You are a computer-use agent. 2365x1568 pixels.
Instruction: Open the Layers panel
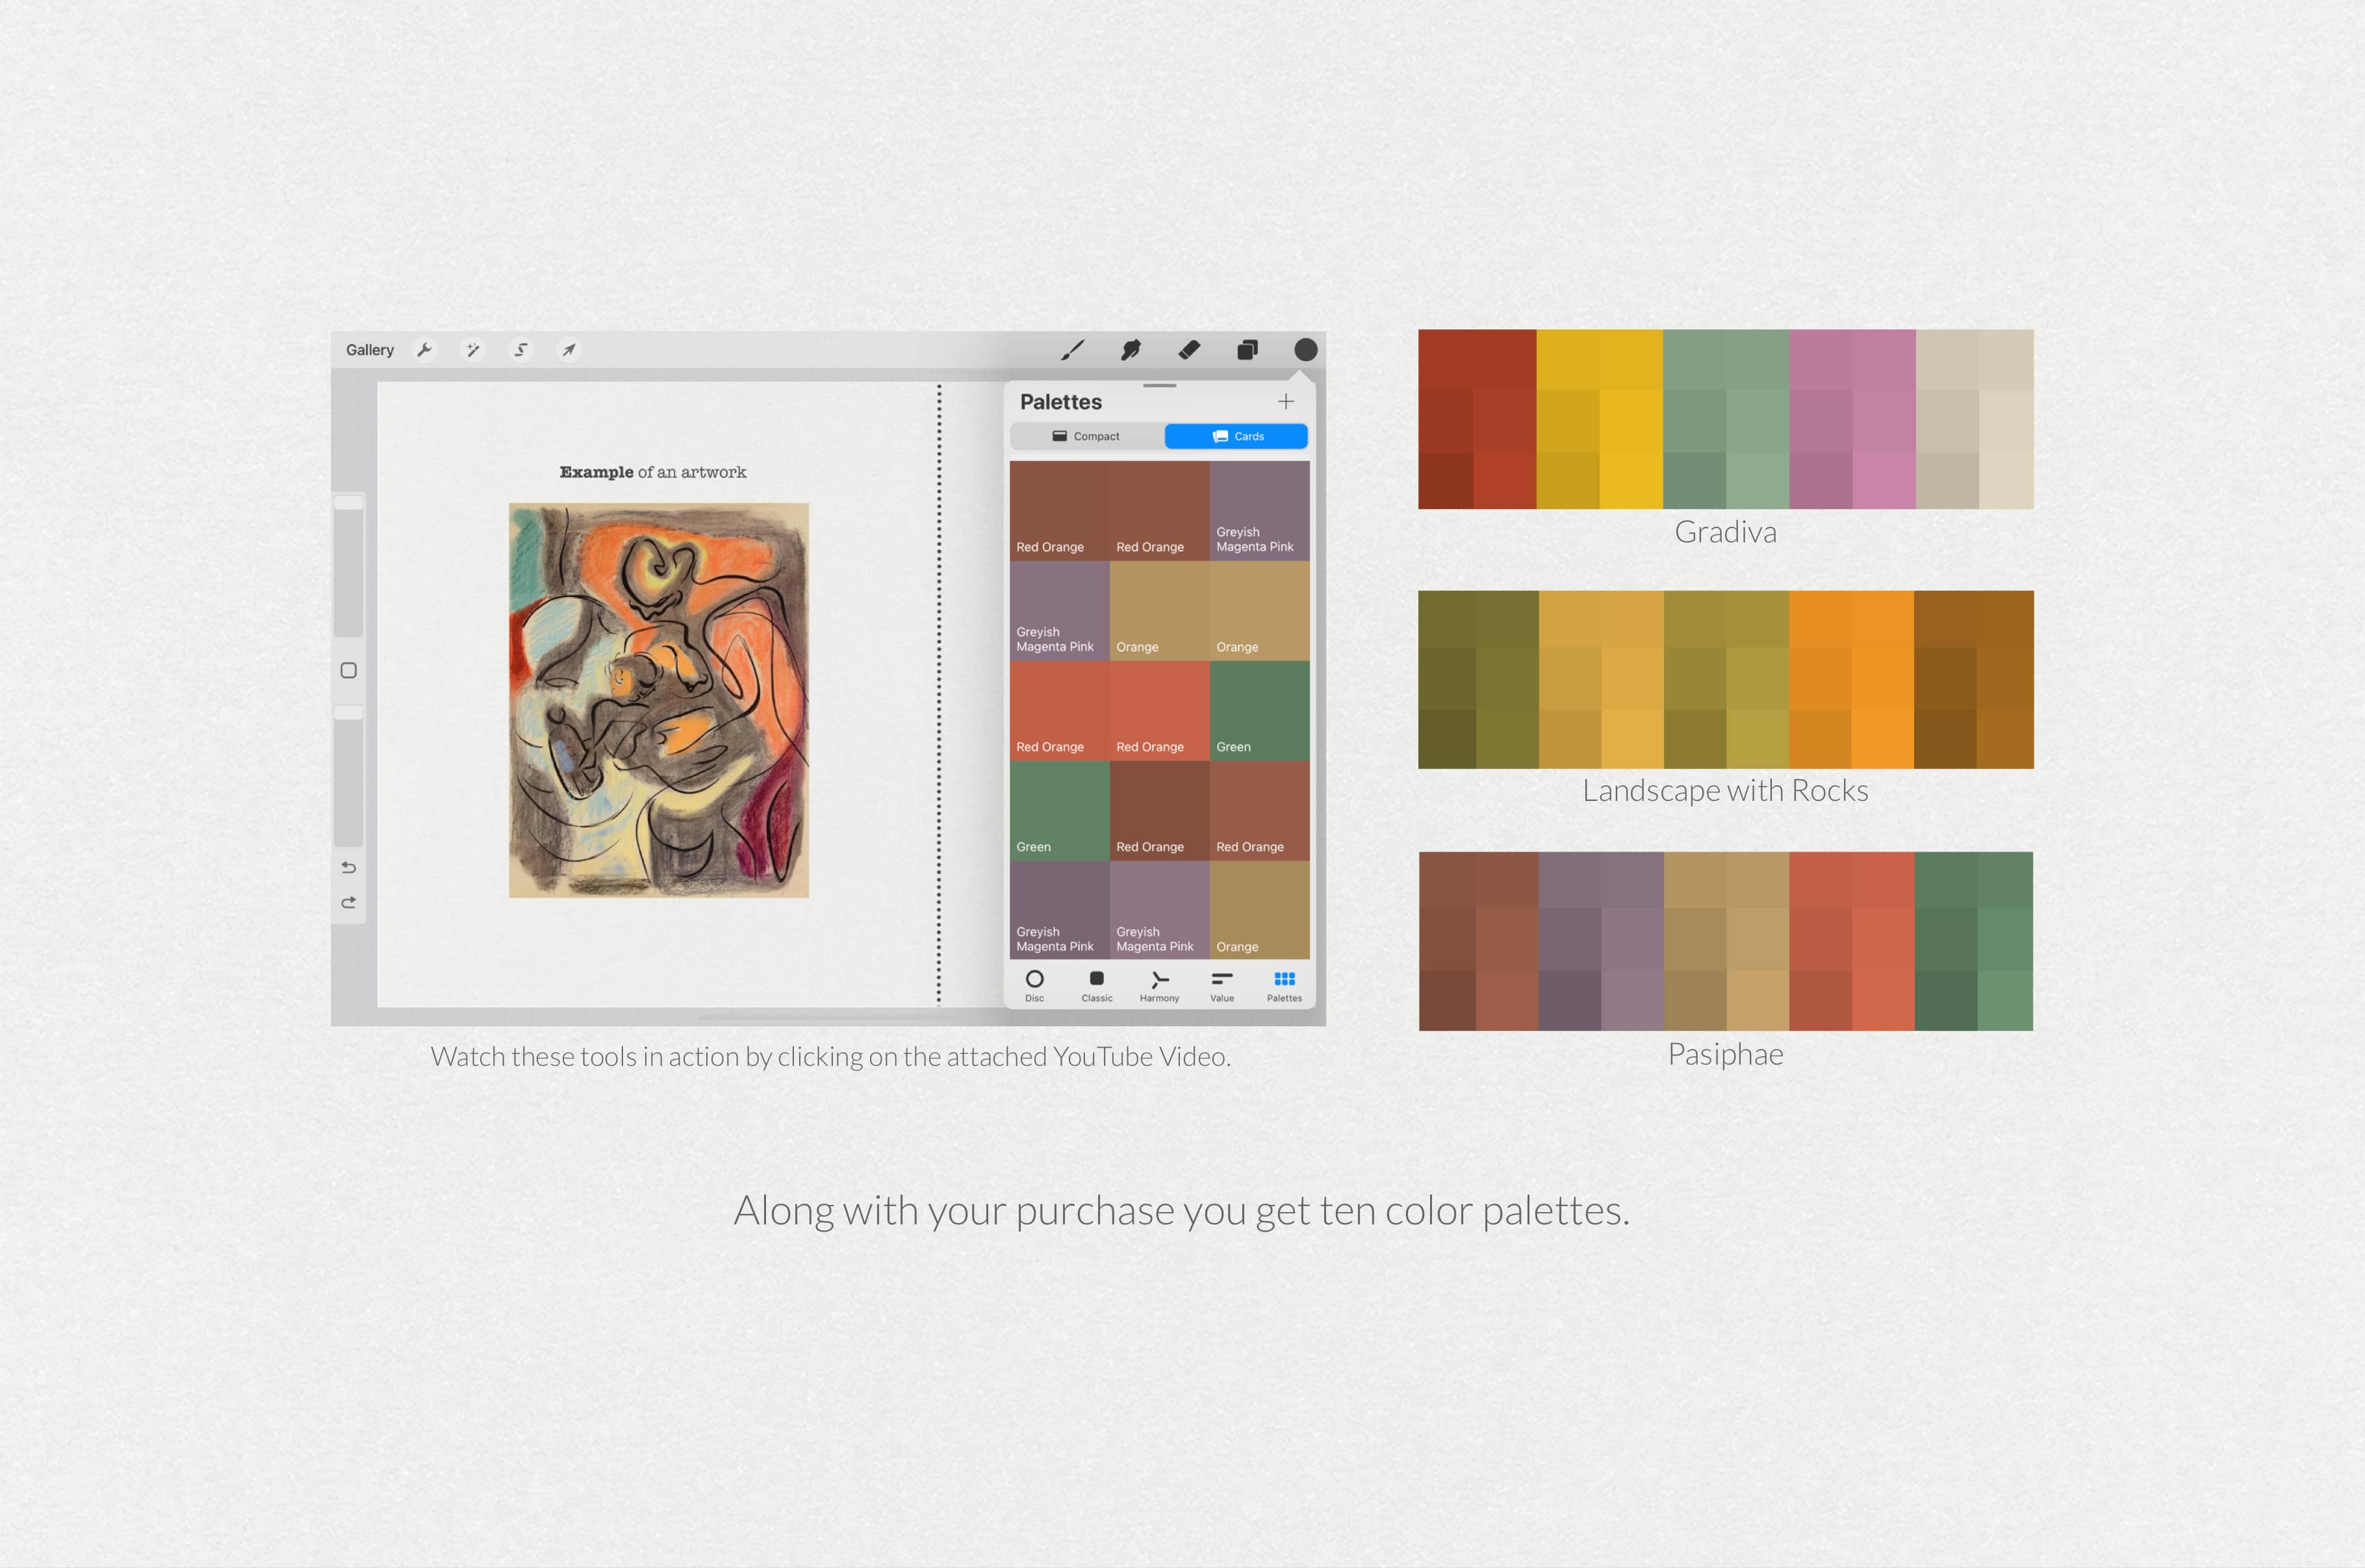click(1247, 349)
